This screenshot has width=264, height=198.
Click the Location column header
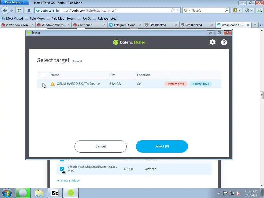(143, 75)
